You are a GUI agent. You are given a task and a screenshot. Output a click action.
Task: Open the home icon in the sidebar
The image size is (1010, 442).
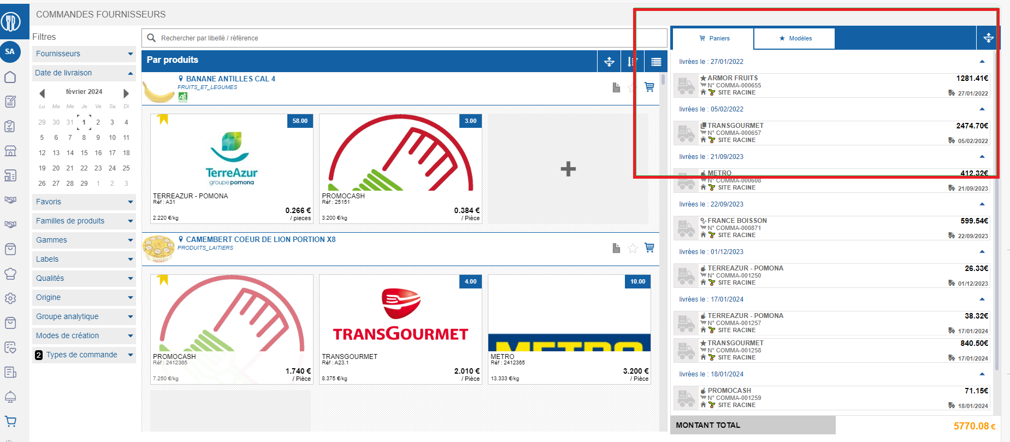(x=10, y=77)
